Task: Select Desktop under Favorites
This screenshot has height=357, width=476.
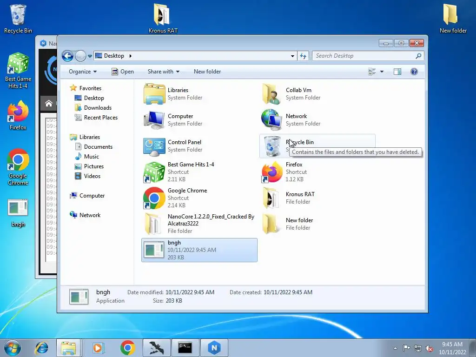Action: click(x=94, y=98)
